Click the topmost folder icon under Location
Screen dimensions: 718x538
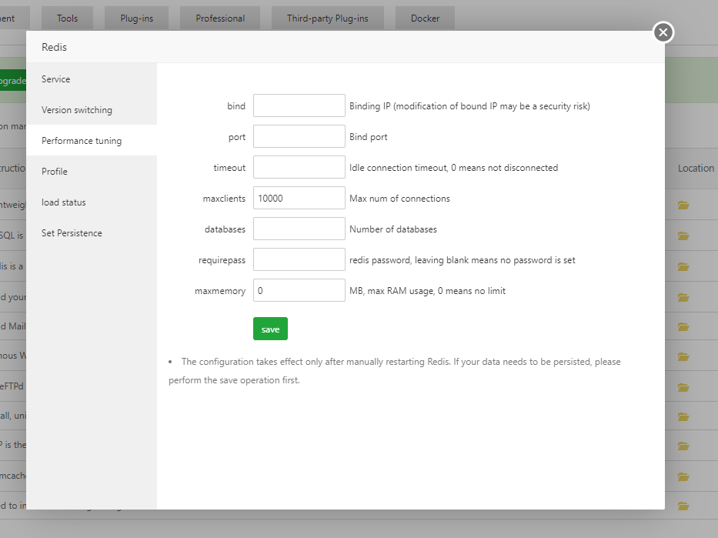coord(683,206)
